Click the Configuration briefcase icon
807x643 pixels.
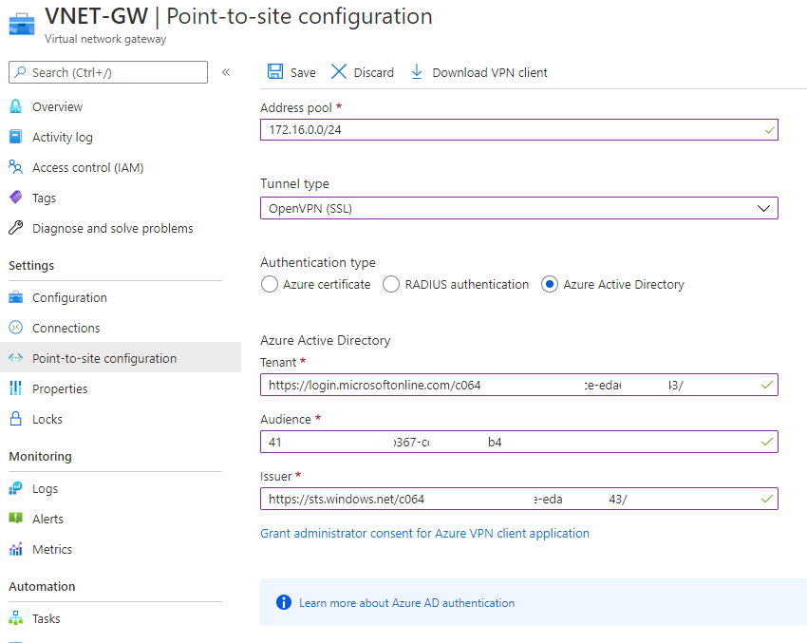[16, 297]
